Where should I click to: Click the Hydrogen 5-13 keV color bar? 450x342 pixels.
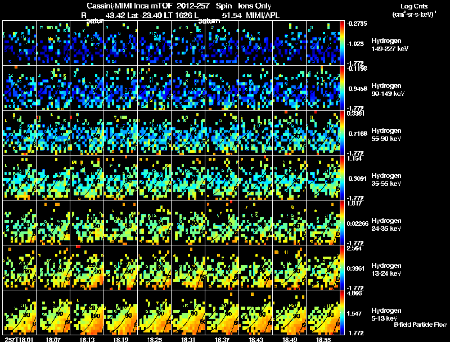pos(342,312)
